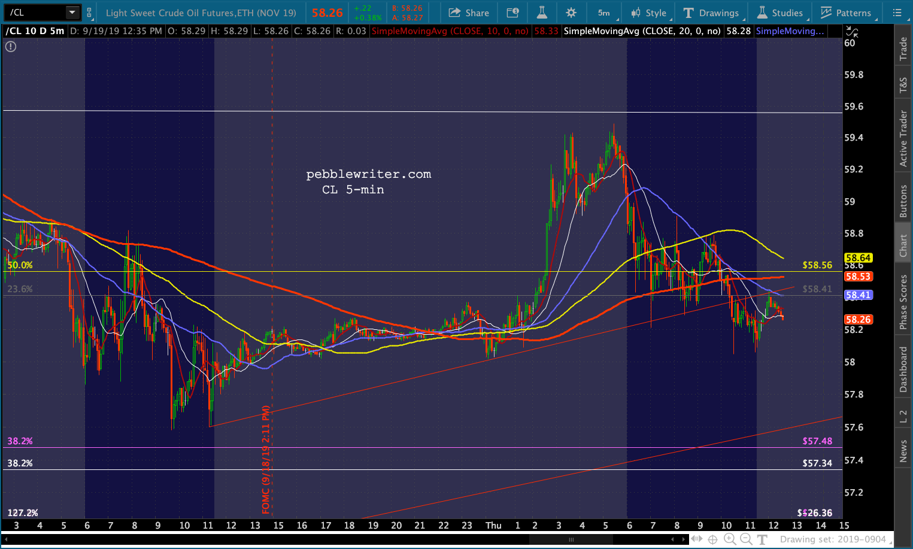Click the SimpleMovingAvg (CLOSE, 10, 0, no) label
Screen dimensions: 913x549
450,31
